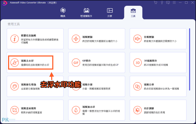Screen dimensions: 196x124
Task: Maximize the Aiseesoft window
Action: coord(186,3)
